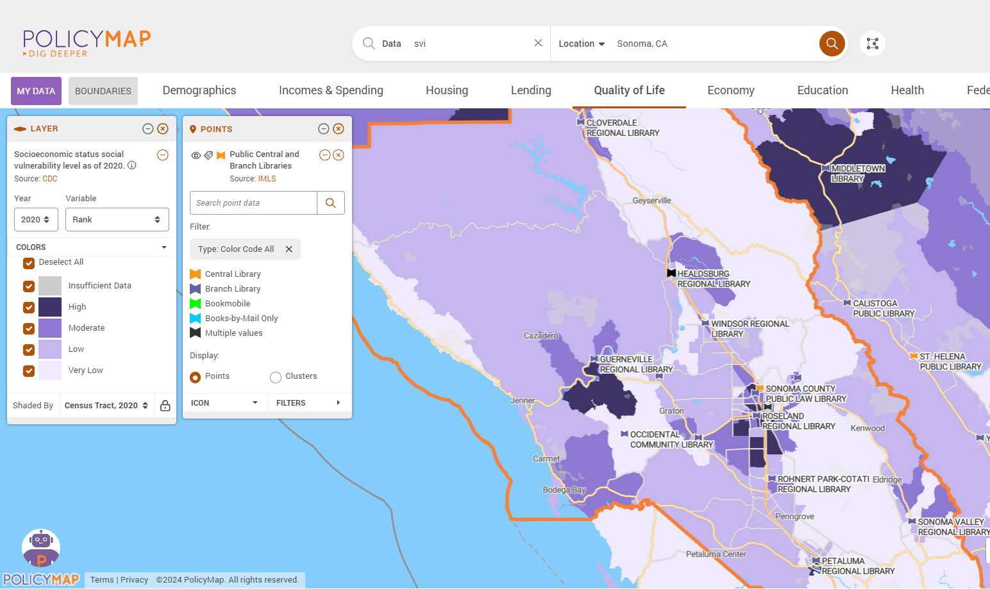Open the Shaded By Census Tract dropdown
This screenshot has width=990, height=589.
(106, 406)
